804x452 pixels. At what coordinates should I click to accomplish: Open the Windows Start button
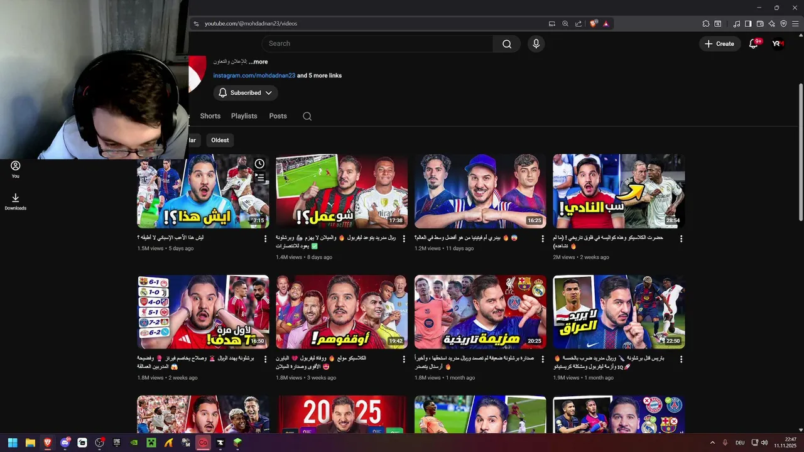tap(13, 443)
